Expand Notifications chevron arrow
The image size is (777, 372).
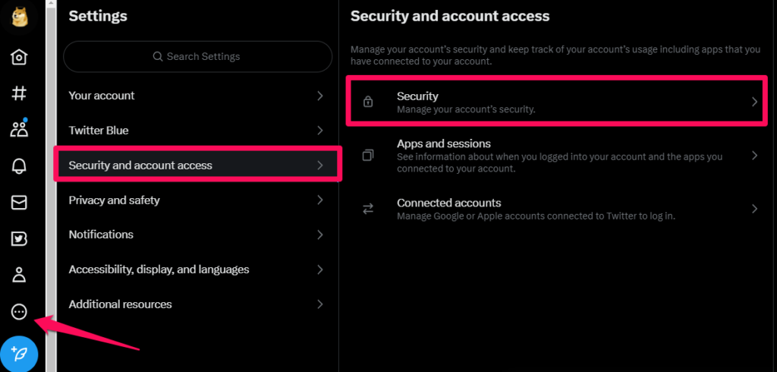320,234
